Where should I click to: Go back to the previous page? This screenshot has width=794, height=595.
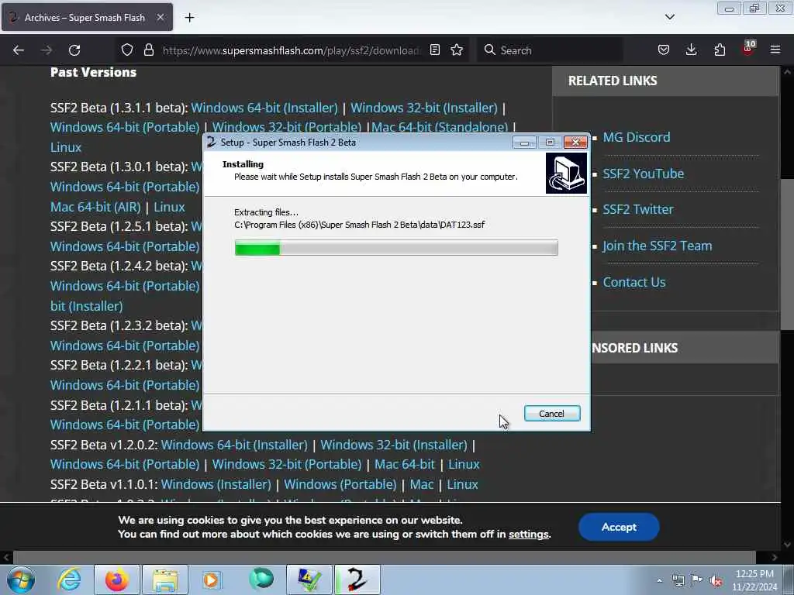(19, 50)
